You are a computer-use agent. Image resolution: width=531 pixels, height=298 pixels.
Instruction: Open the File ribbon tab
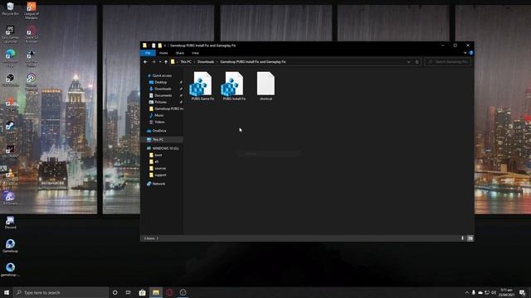pos(148,53)
